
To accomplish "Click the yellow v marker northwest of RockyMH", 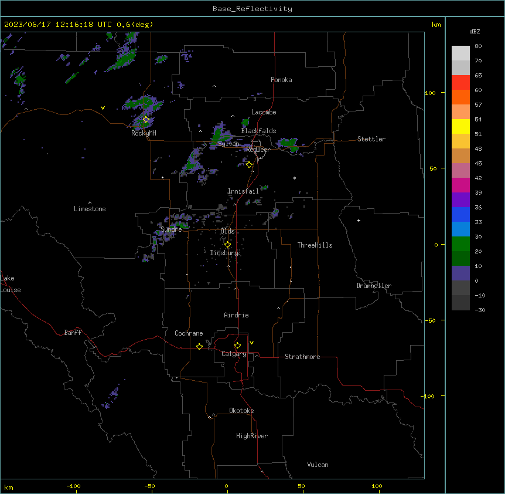I will pyautogui.click(x=103, y=108).
